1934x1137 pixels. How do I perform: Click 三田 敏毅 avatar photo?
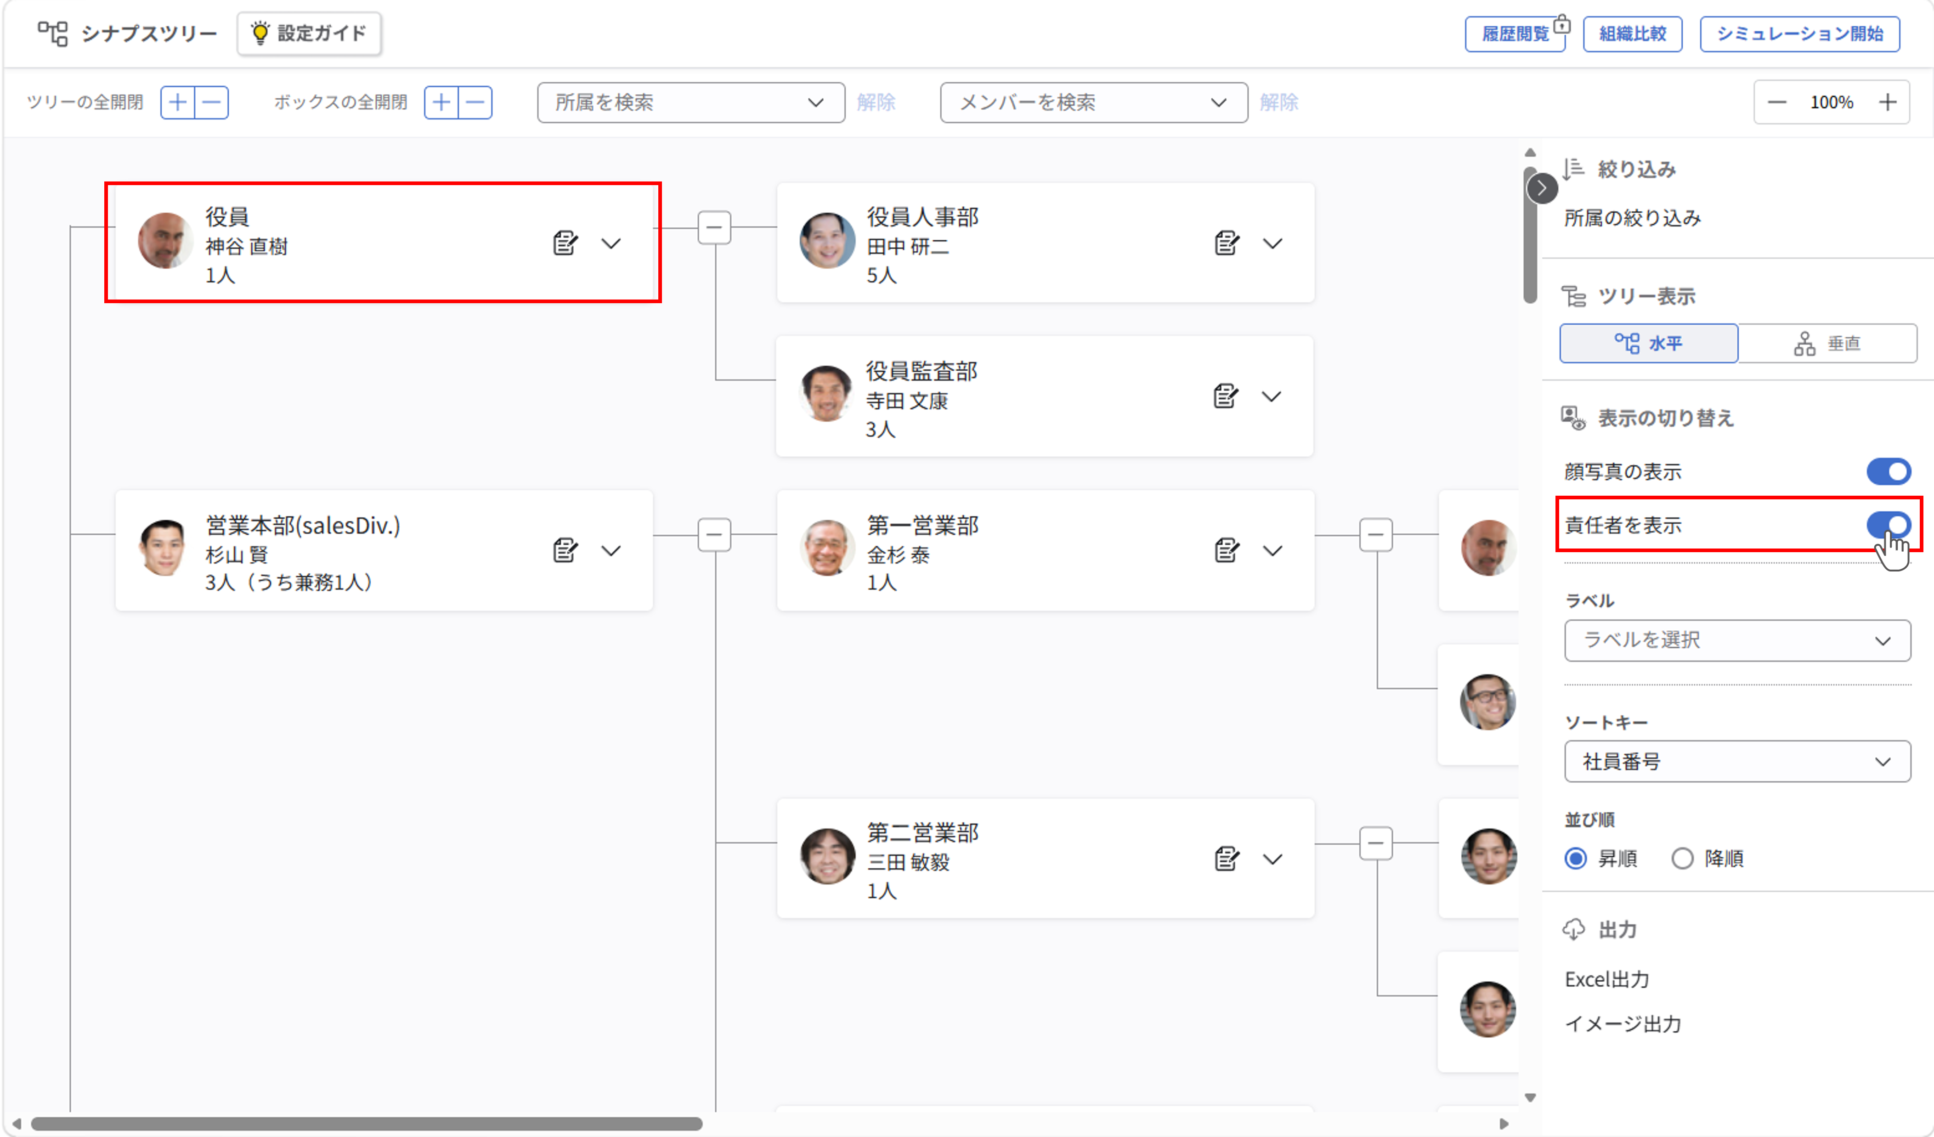point(827,856)
